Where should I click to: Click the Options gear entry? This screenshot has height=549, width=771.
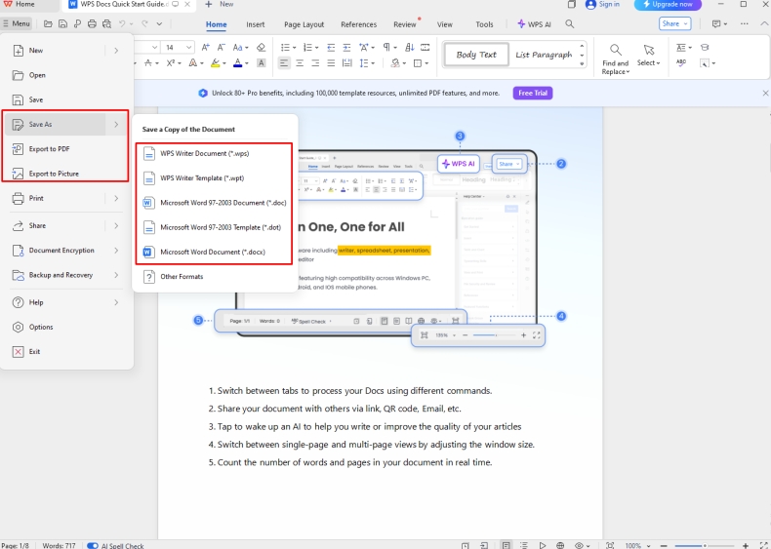coord(40,327)
